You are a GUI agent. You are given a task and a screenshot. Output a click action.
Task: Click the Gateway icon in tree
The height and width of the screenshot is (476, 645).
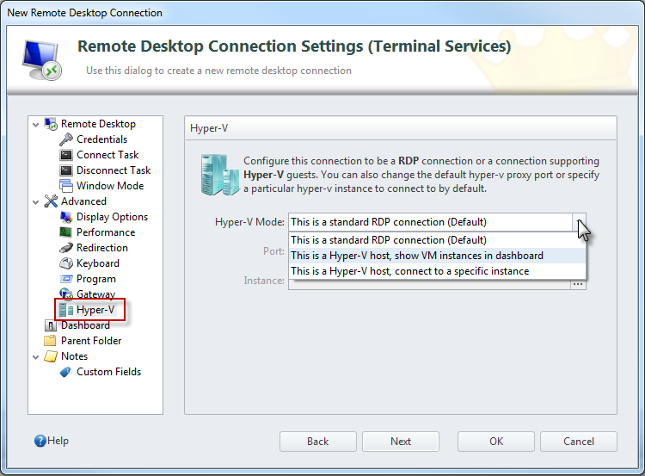pyautogui.click(x=66, y=294)
